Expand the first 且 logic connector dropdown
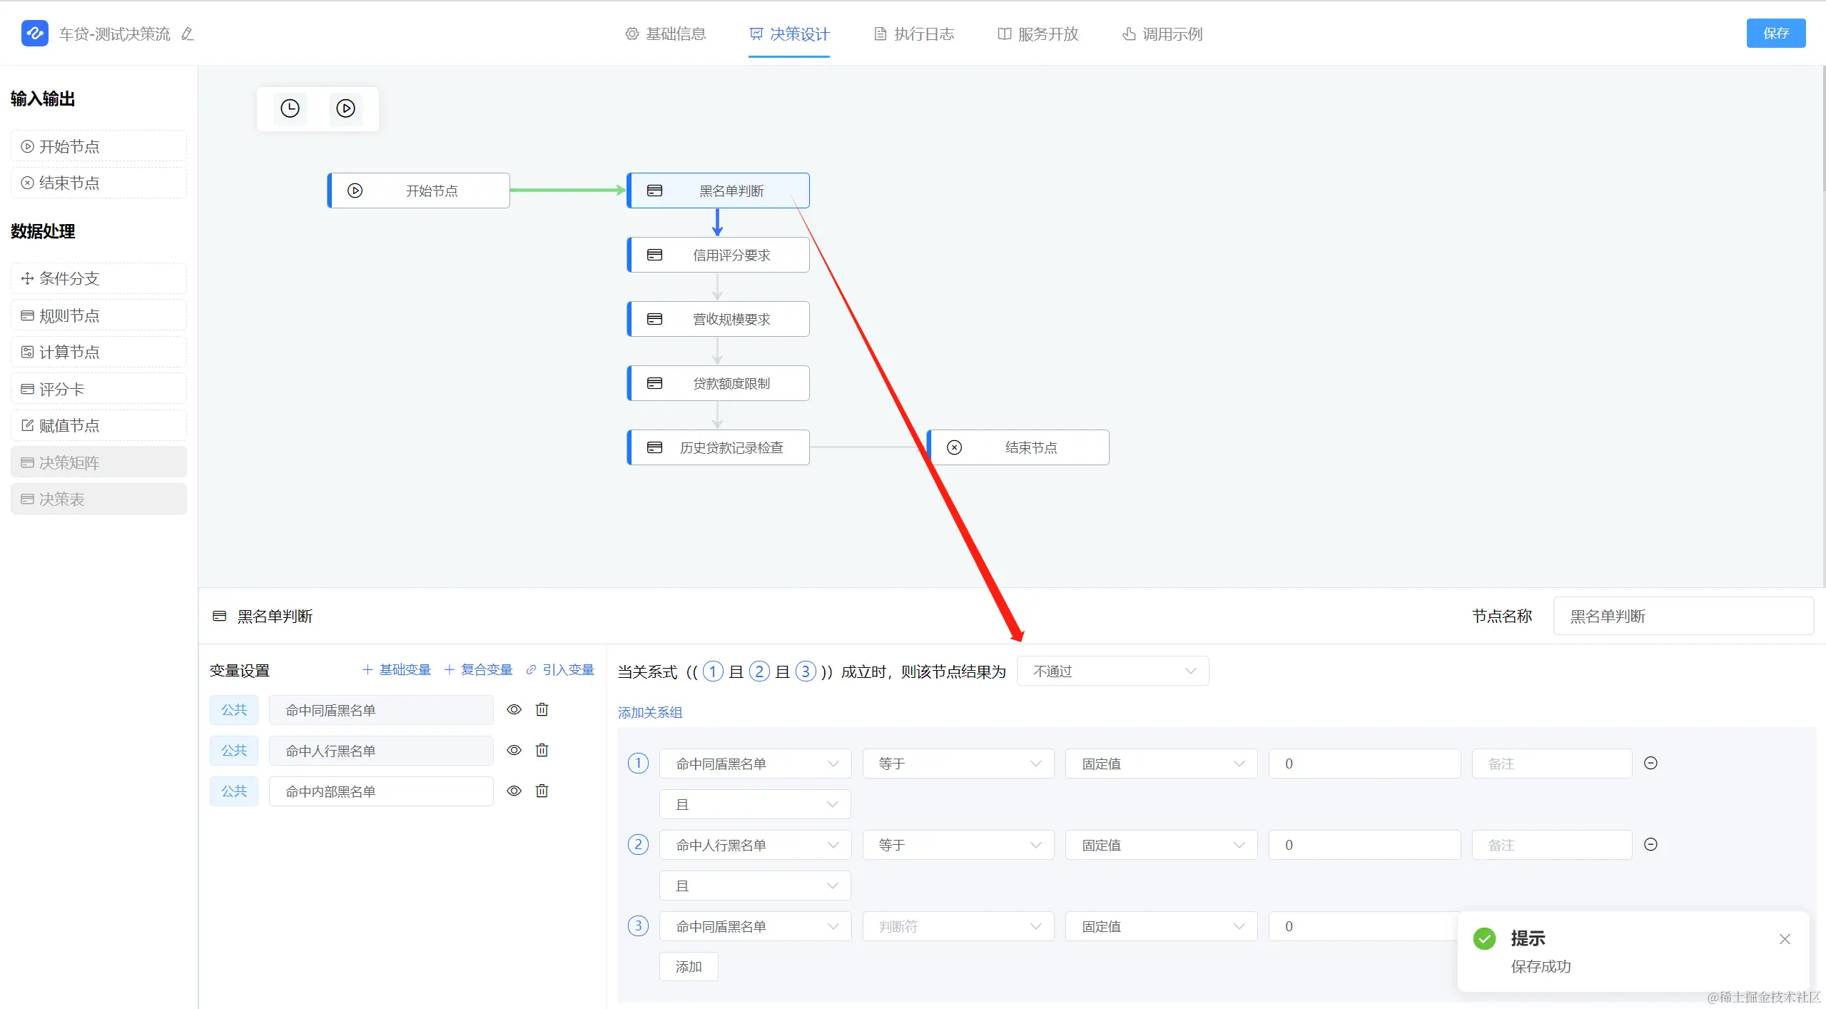 coord(754,804)
